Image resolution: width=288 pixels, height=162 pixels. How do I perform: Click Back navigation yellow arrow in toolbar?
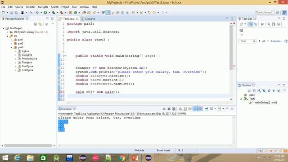point(154,13)
